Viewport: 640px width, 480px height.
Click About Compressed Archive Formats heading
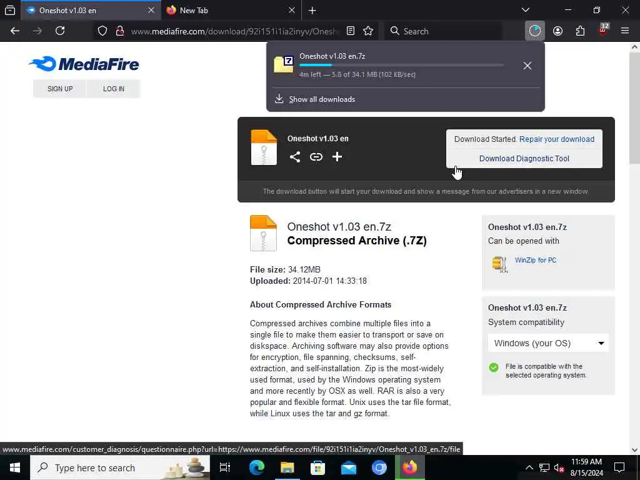321,304
